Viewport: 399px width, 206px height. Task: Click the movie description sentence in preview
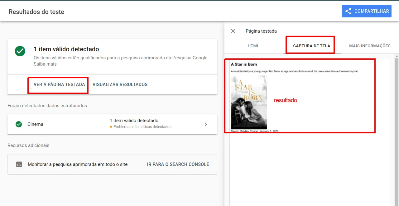[295, 71]
